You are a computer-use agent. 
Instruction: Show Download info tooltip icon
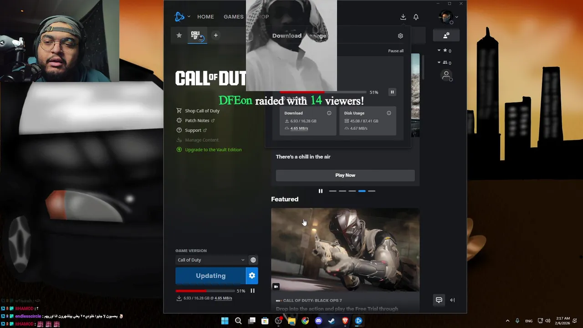coord(329,113)
